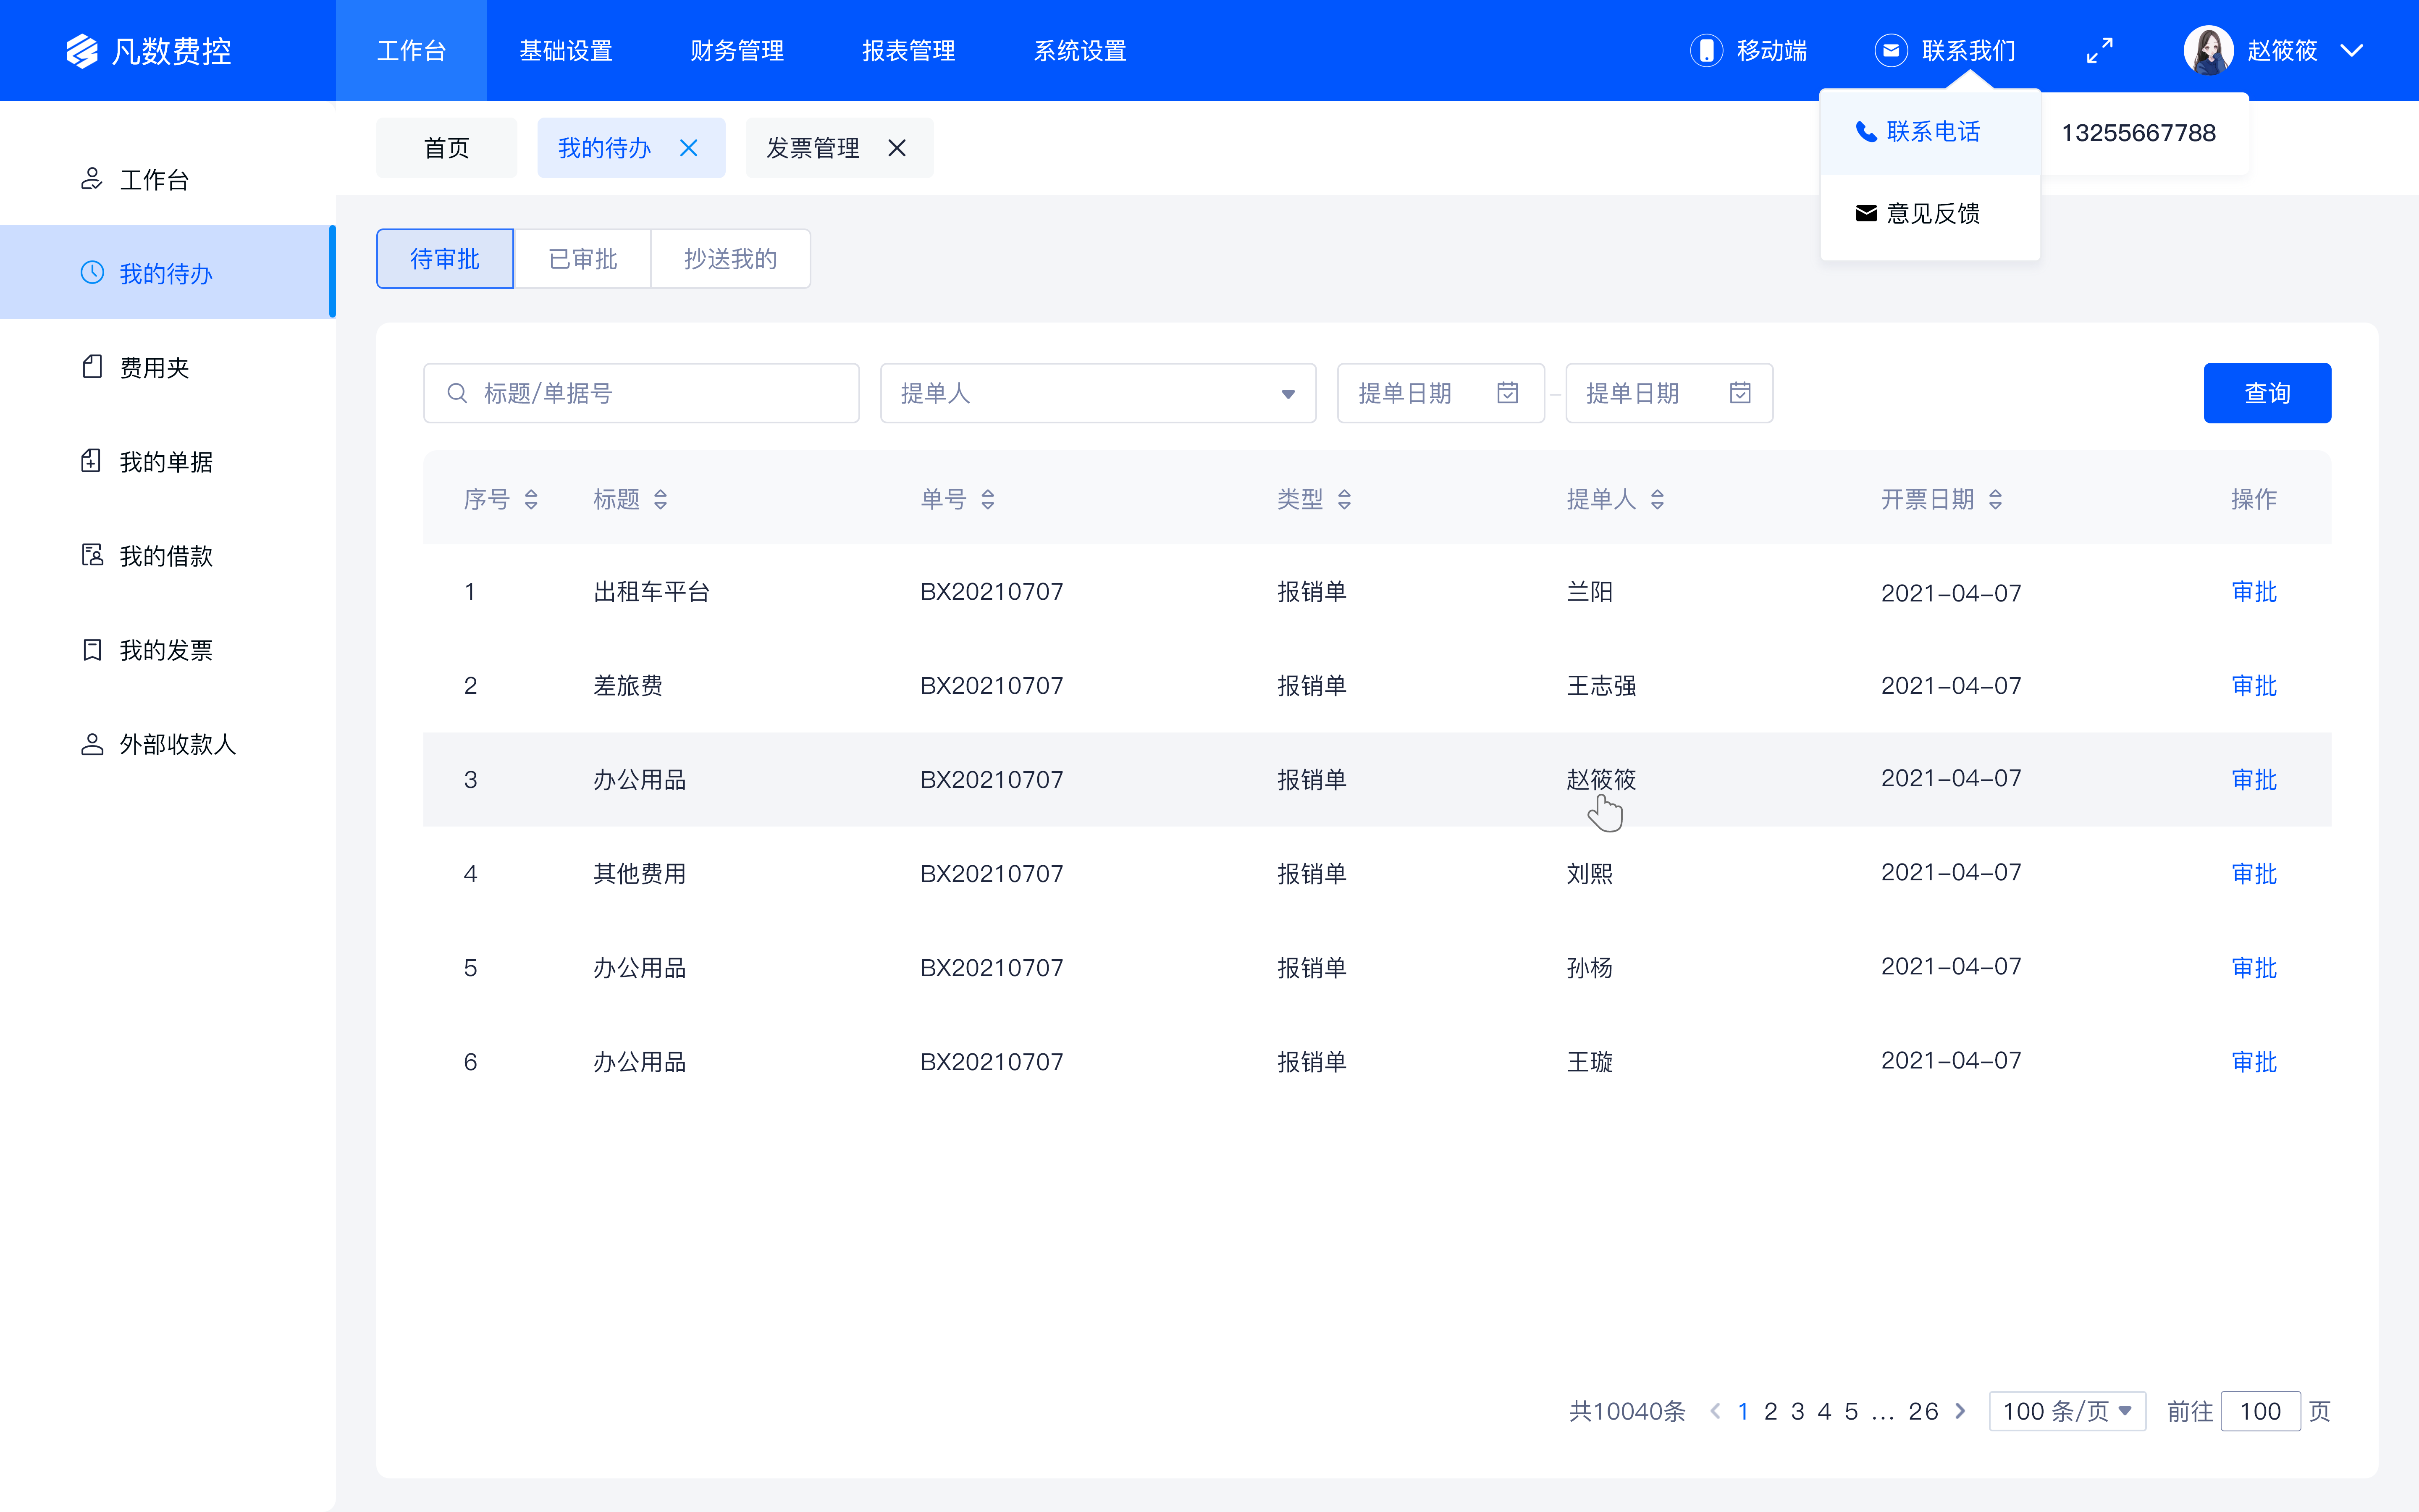The height and width of the screenshot is (1512, 2419).
Task: Open the 报表管理 top menu
Action: 909,50
